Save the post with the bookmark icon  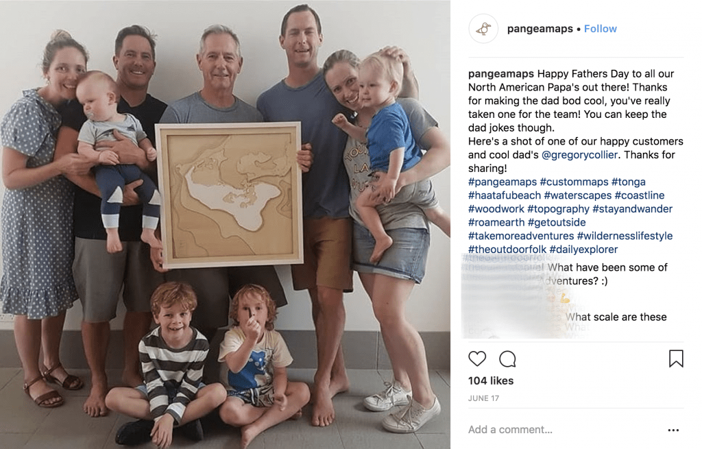(676, 359)
